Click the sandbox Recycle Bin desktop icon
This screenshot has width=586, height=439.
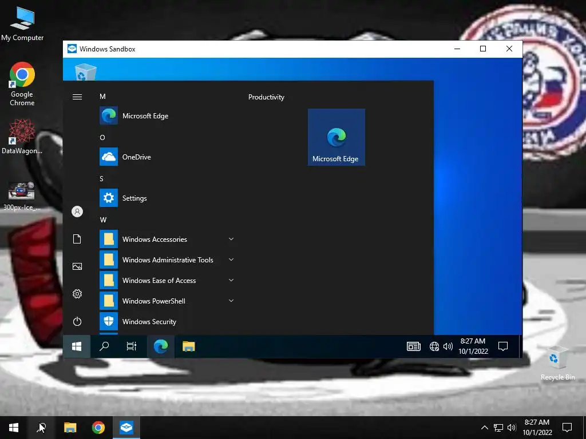pos(86,71)
